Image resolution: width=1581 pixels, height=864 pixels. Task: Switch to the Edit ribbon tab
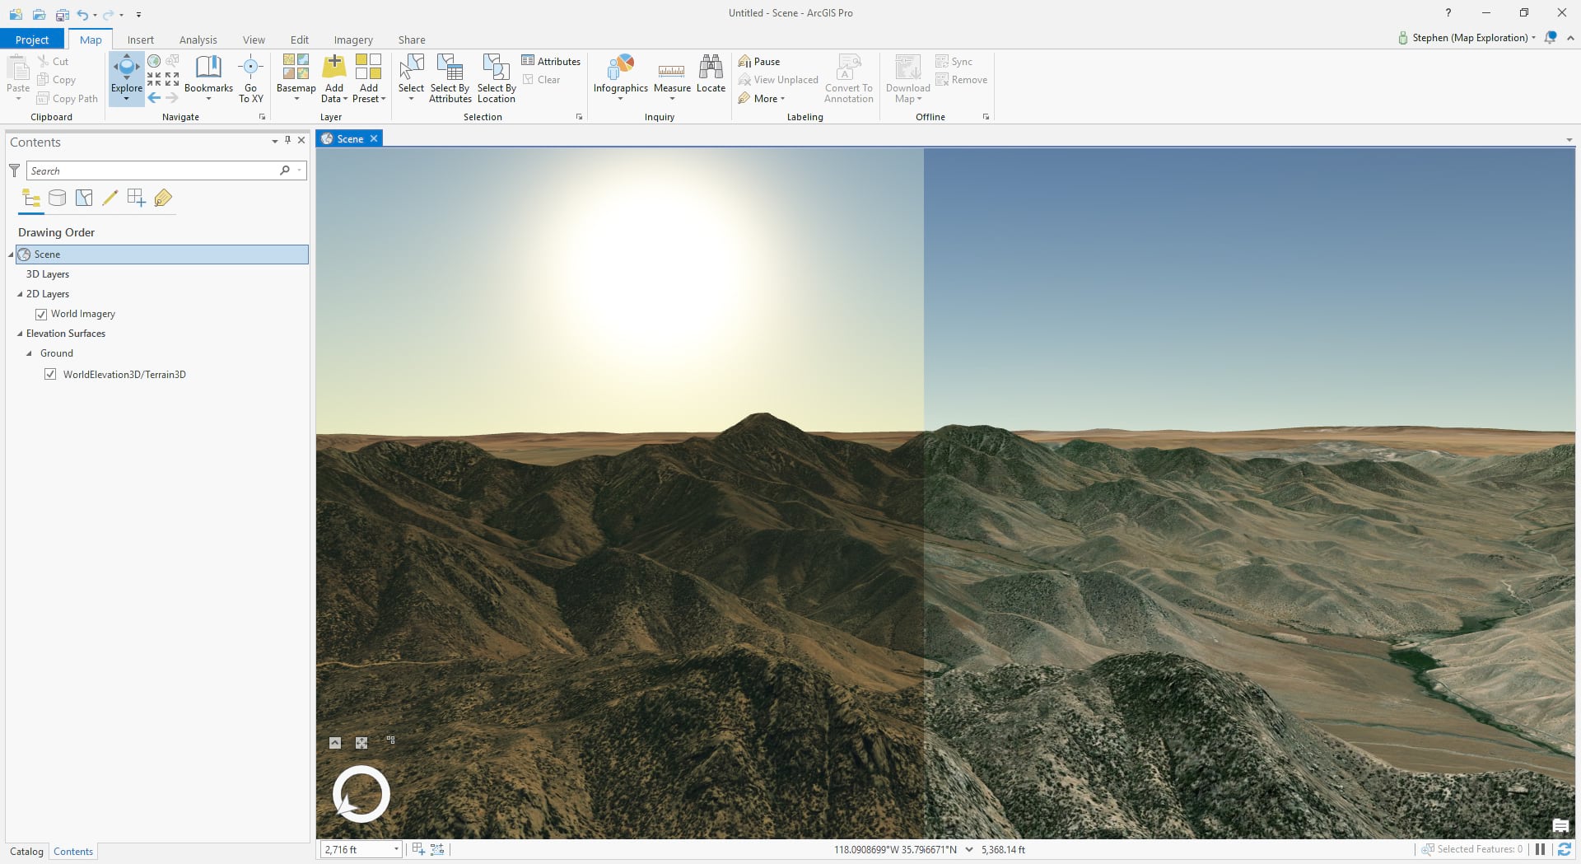(x=300, y=40)
